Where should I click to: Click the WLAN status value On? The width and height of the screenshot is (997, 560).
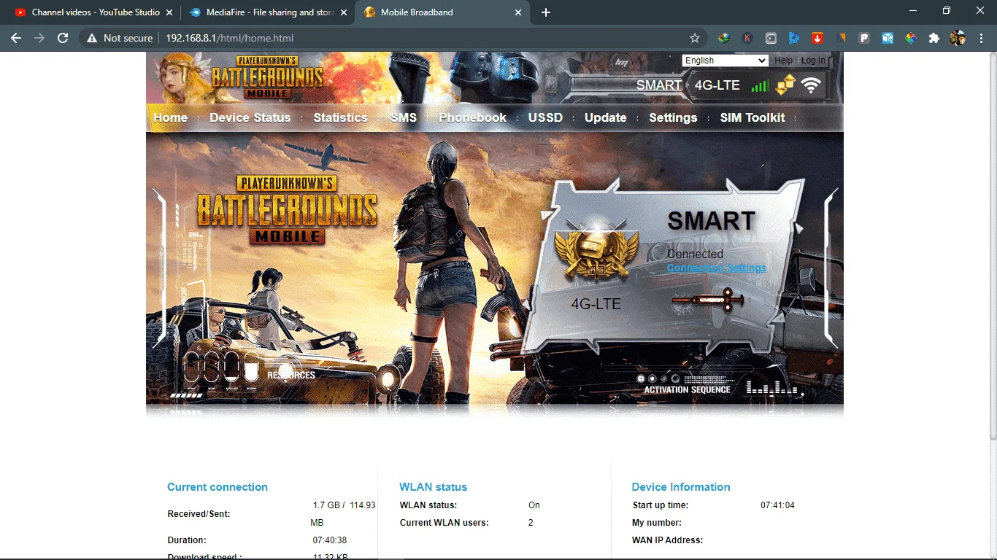pos(534,505)
